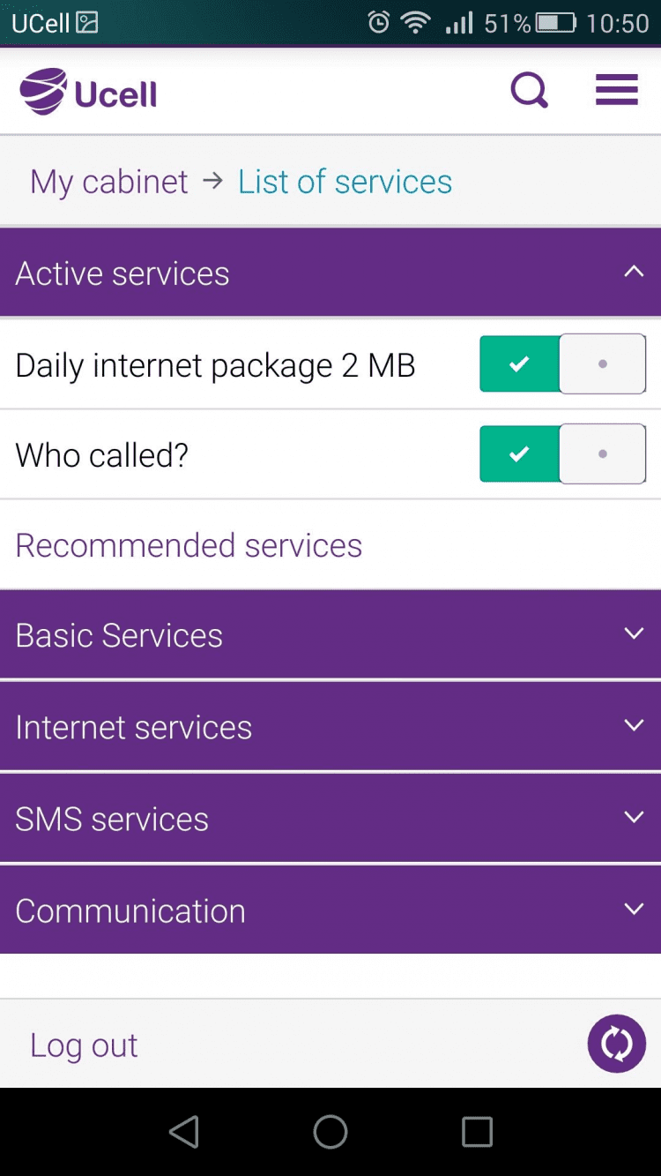Turn off the Who called? service
This screenshot has height=1176, width=661.
[x=562, y=454]
